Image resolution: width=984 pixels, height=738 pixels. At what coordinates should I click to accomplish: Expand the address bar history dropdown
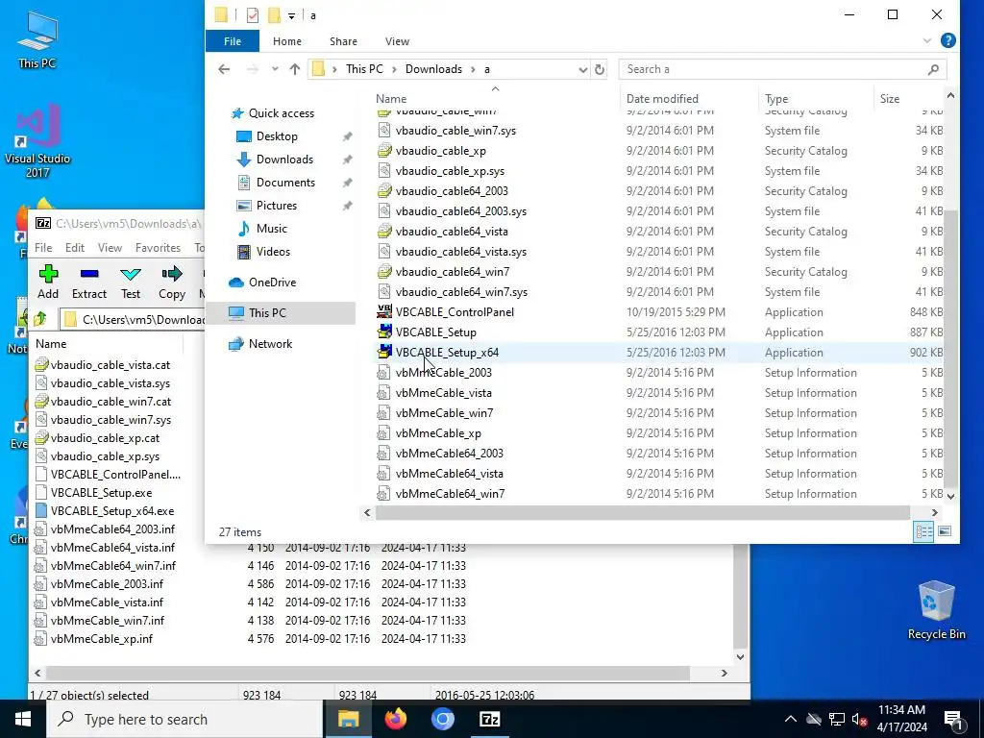pos(582,69)
